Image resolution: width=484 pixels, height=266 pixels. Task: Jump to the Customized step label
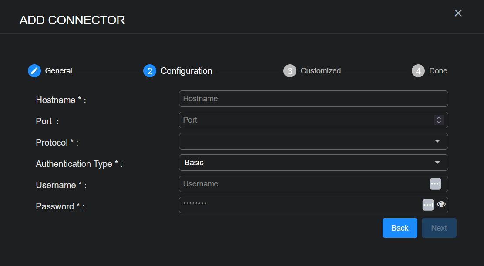(320, 71)
